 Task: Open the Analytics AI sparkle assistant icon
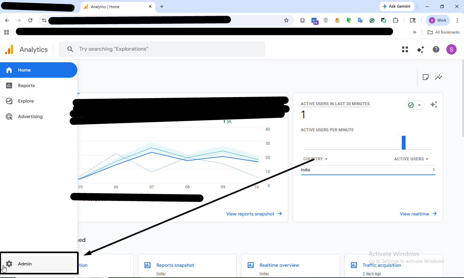click(x=420, y=49)
